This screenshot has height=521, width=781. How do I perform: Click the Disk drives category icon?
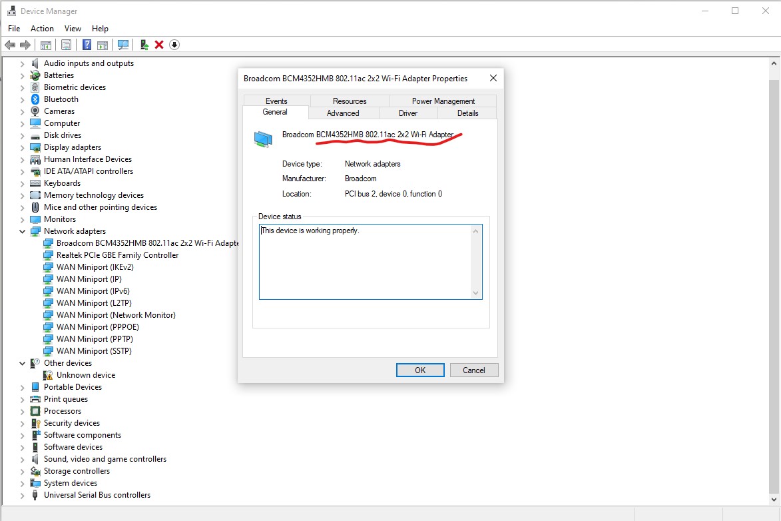tap(35, 135)
